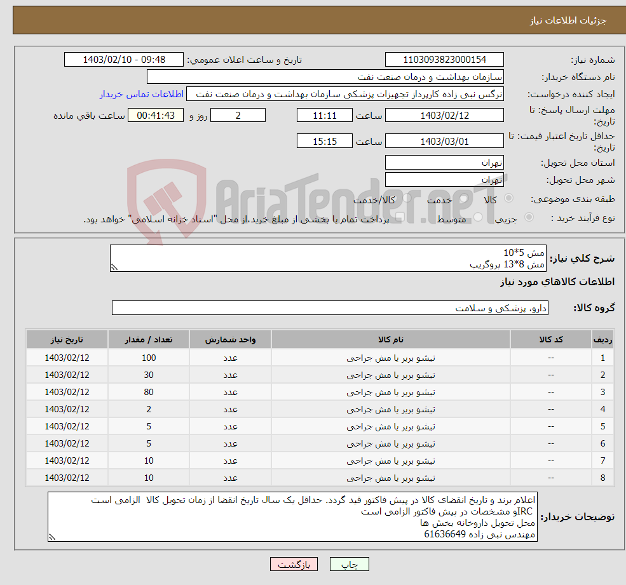Click the unit عدد in row 4
Image resolution: width=626 pixels, height=585 pixels.
coord(230,410)
